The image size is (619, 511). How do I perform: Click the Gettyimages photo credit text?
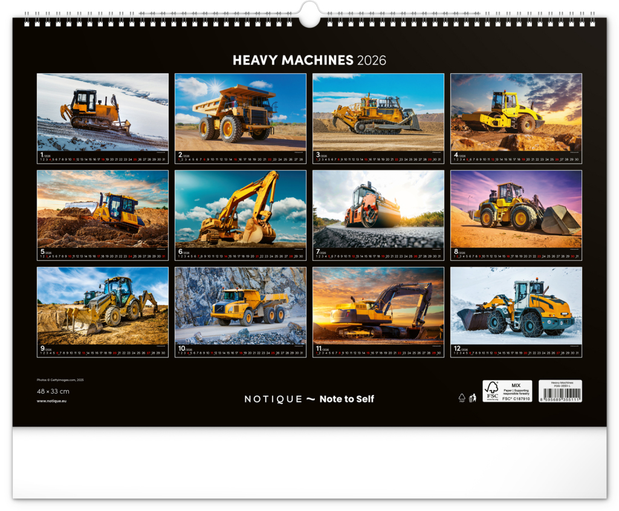tap(60, 380)
